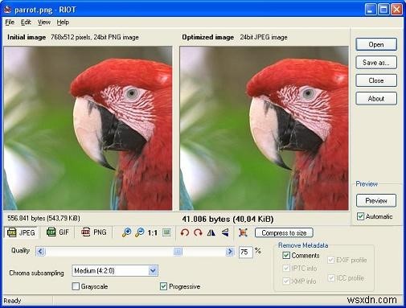Click the Optimized image label
The image size is (406, 308).
(x=208, y=37)
